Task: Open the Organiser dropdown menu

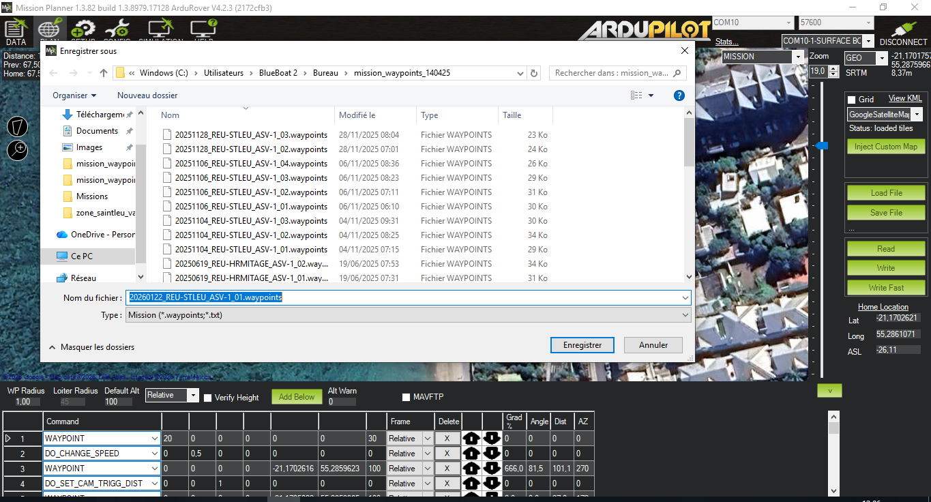Action: (74, 95)
